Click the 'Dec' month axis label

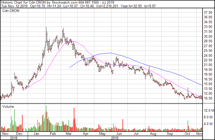coord(19,134)
